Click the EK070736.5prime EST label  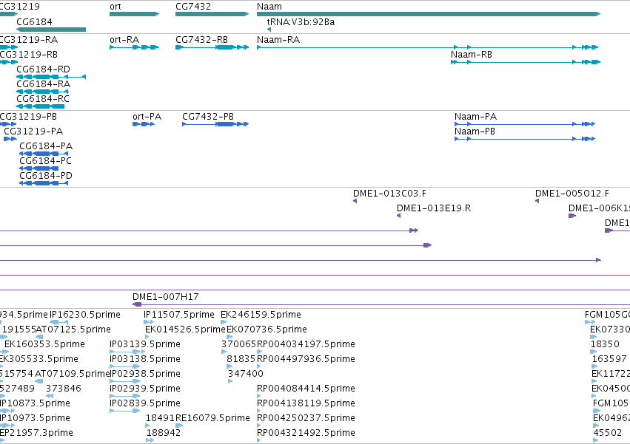pos(267,329)
